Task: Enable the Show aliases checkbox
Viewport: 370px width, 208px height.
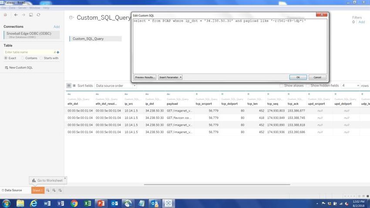Action: point(281,85)
